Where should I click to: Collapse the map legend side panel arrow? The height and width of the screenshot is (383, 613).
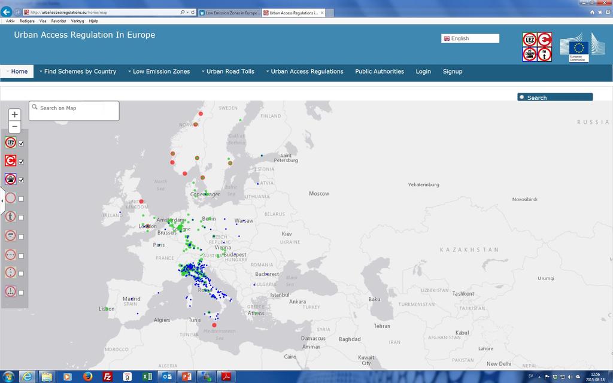(2, 201)
